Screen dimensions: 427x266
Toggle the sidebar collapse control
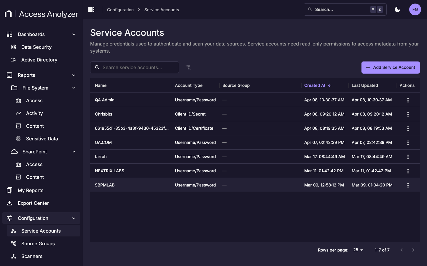(x=91, y=9)
